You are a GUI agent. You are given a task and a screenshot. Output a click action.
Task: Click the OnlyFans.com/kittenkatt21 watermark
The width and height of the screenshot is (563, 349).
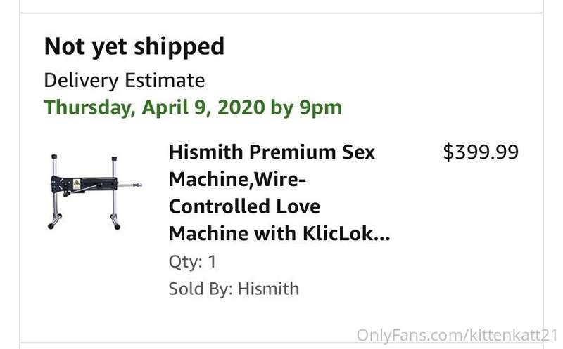click(457, 336)
